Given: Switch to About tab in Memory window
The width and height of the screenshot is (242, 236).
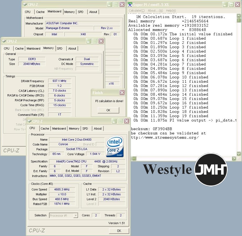Looking at the screenshot, I should pyautogui.click(x=72, y=48).
